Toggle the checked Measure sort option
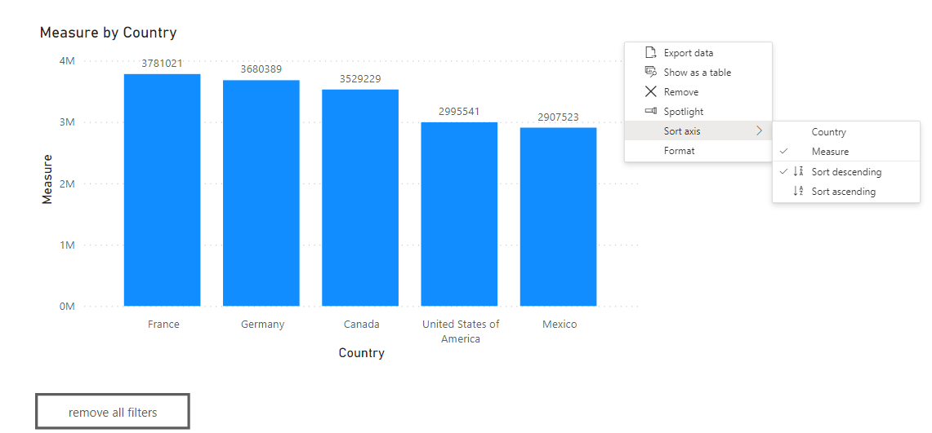 845,151
